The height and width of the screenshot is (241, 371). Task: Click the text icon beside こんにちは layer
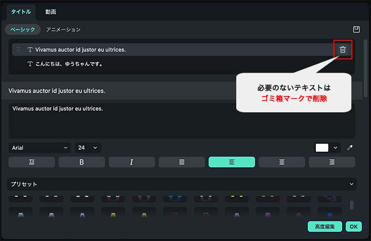coord(30,64)
